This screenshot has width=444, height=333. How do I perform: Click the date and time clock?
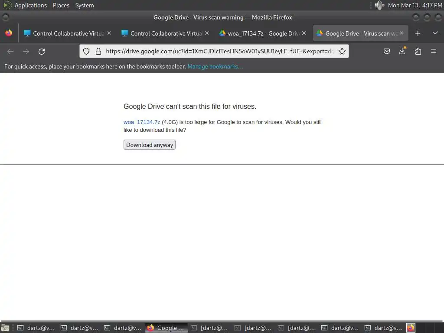pos(415,5)
